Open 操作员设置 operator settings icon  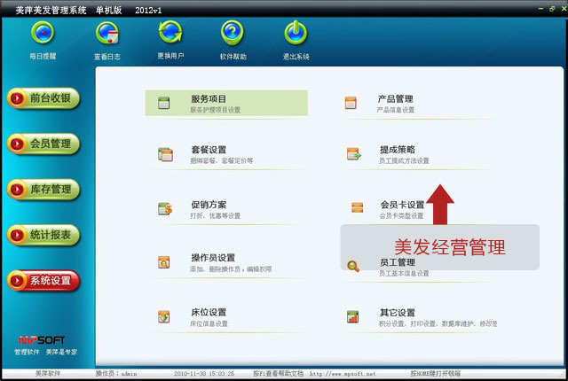(x=164, y=262)
